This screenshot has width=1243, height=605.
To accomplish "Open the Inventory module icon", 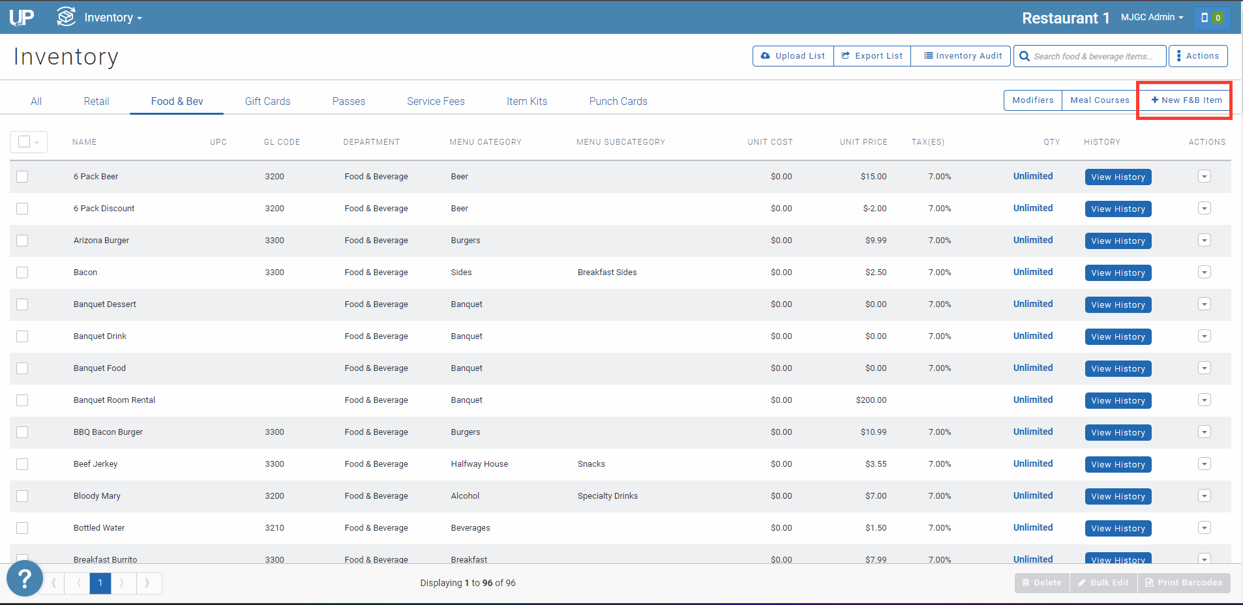I will click(65, 17).
